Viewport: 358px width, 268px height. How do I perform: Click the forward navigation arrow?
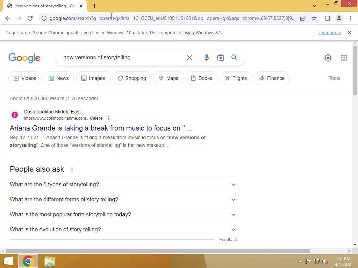click(19, 18)
